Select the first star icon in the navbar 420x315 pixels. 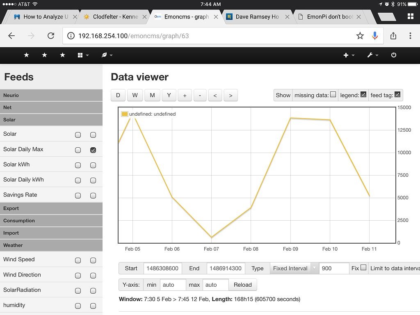(26, 55)
